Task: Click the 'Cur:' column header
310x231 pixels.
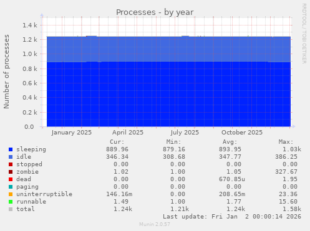Action: pyautogui.click(x=117, y=142)
